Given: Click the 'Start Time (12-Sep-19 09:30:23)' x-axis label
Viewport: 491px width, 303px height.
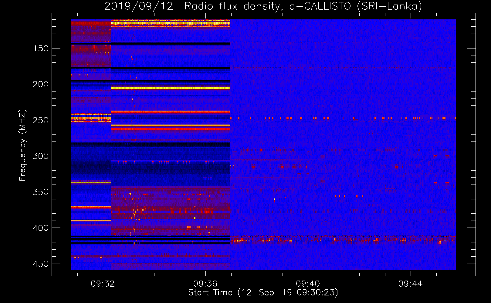Looking at the screenshot, I should [263, 293].
